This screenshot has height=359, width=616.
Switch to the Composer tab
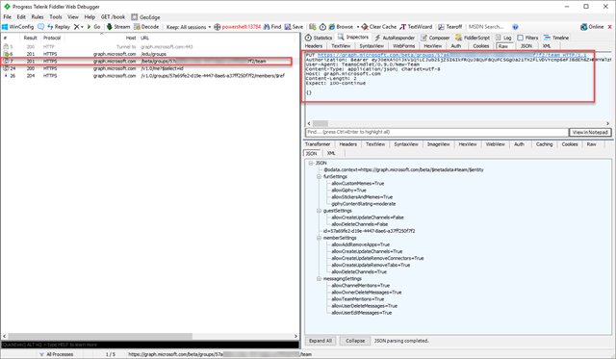[435, 38]
